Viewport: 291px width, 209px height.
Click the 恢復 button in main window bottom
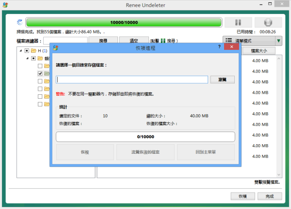243,196
